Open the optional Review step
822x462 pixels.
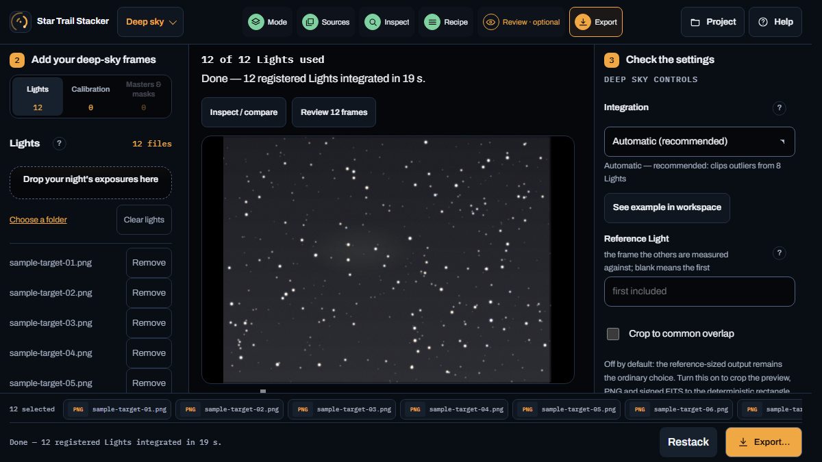(x=522, y=22)
